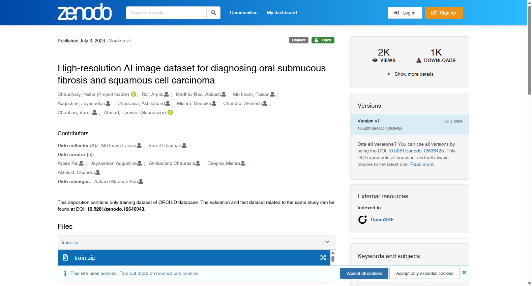Click person icon beside Chauhan, Varnit
The image size is (532, 286).
click(95, 112)
